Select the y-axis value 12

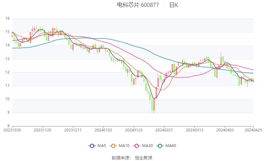point(7,72)
